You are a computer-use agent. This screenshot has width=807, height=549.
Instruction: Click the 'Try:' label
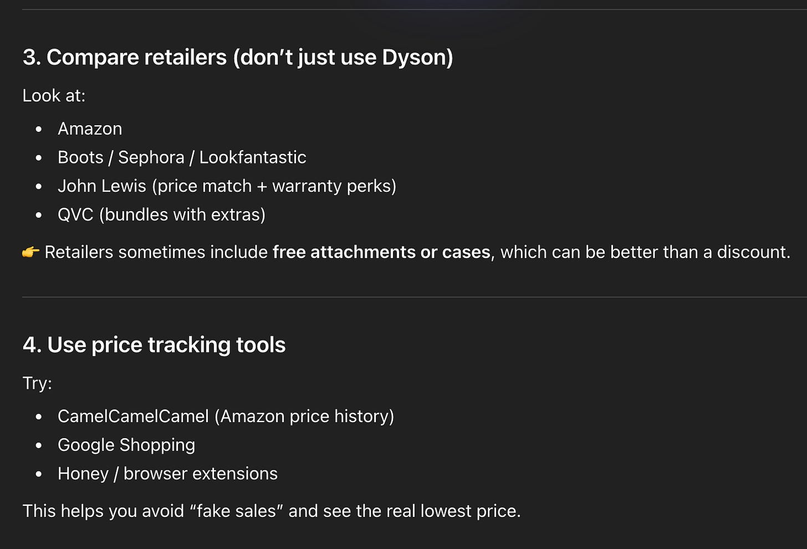coord(37,383)
